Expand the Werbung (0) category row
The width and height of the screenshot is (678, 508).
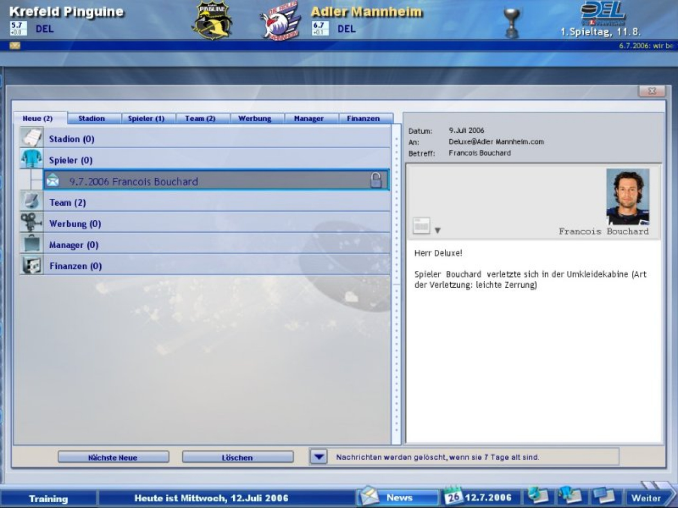[205, 223]
